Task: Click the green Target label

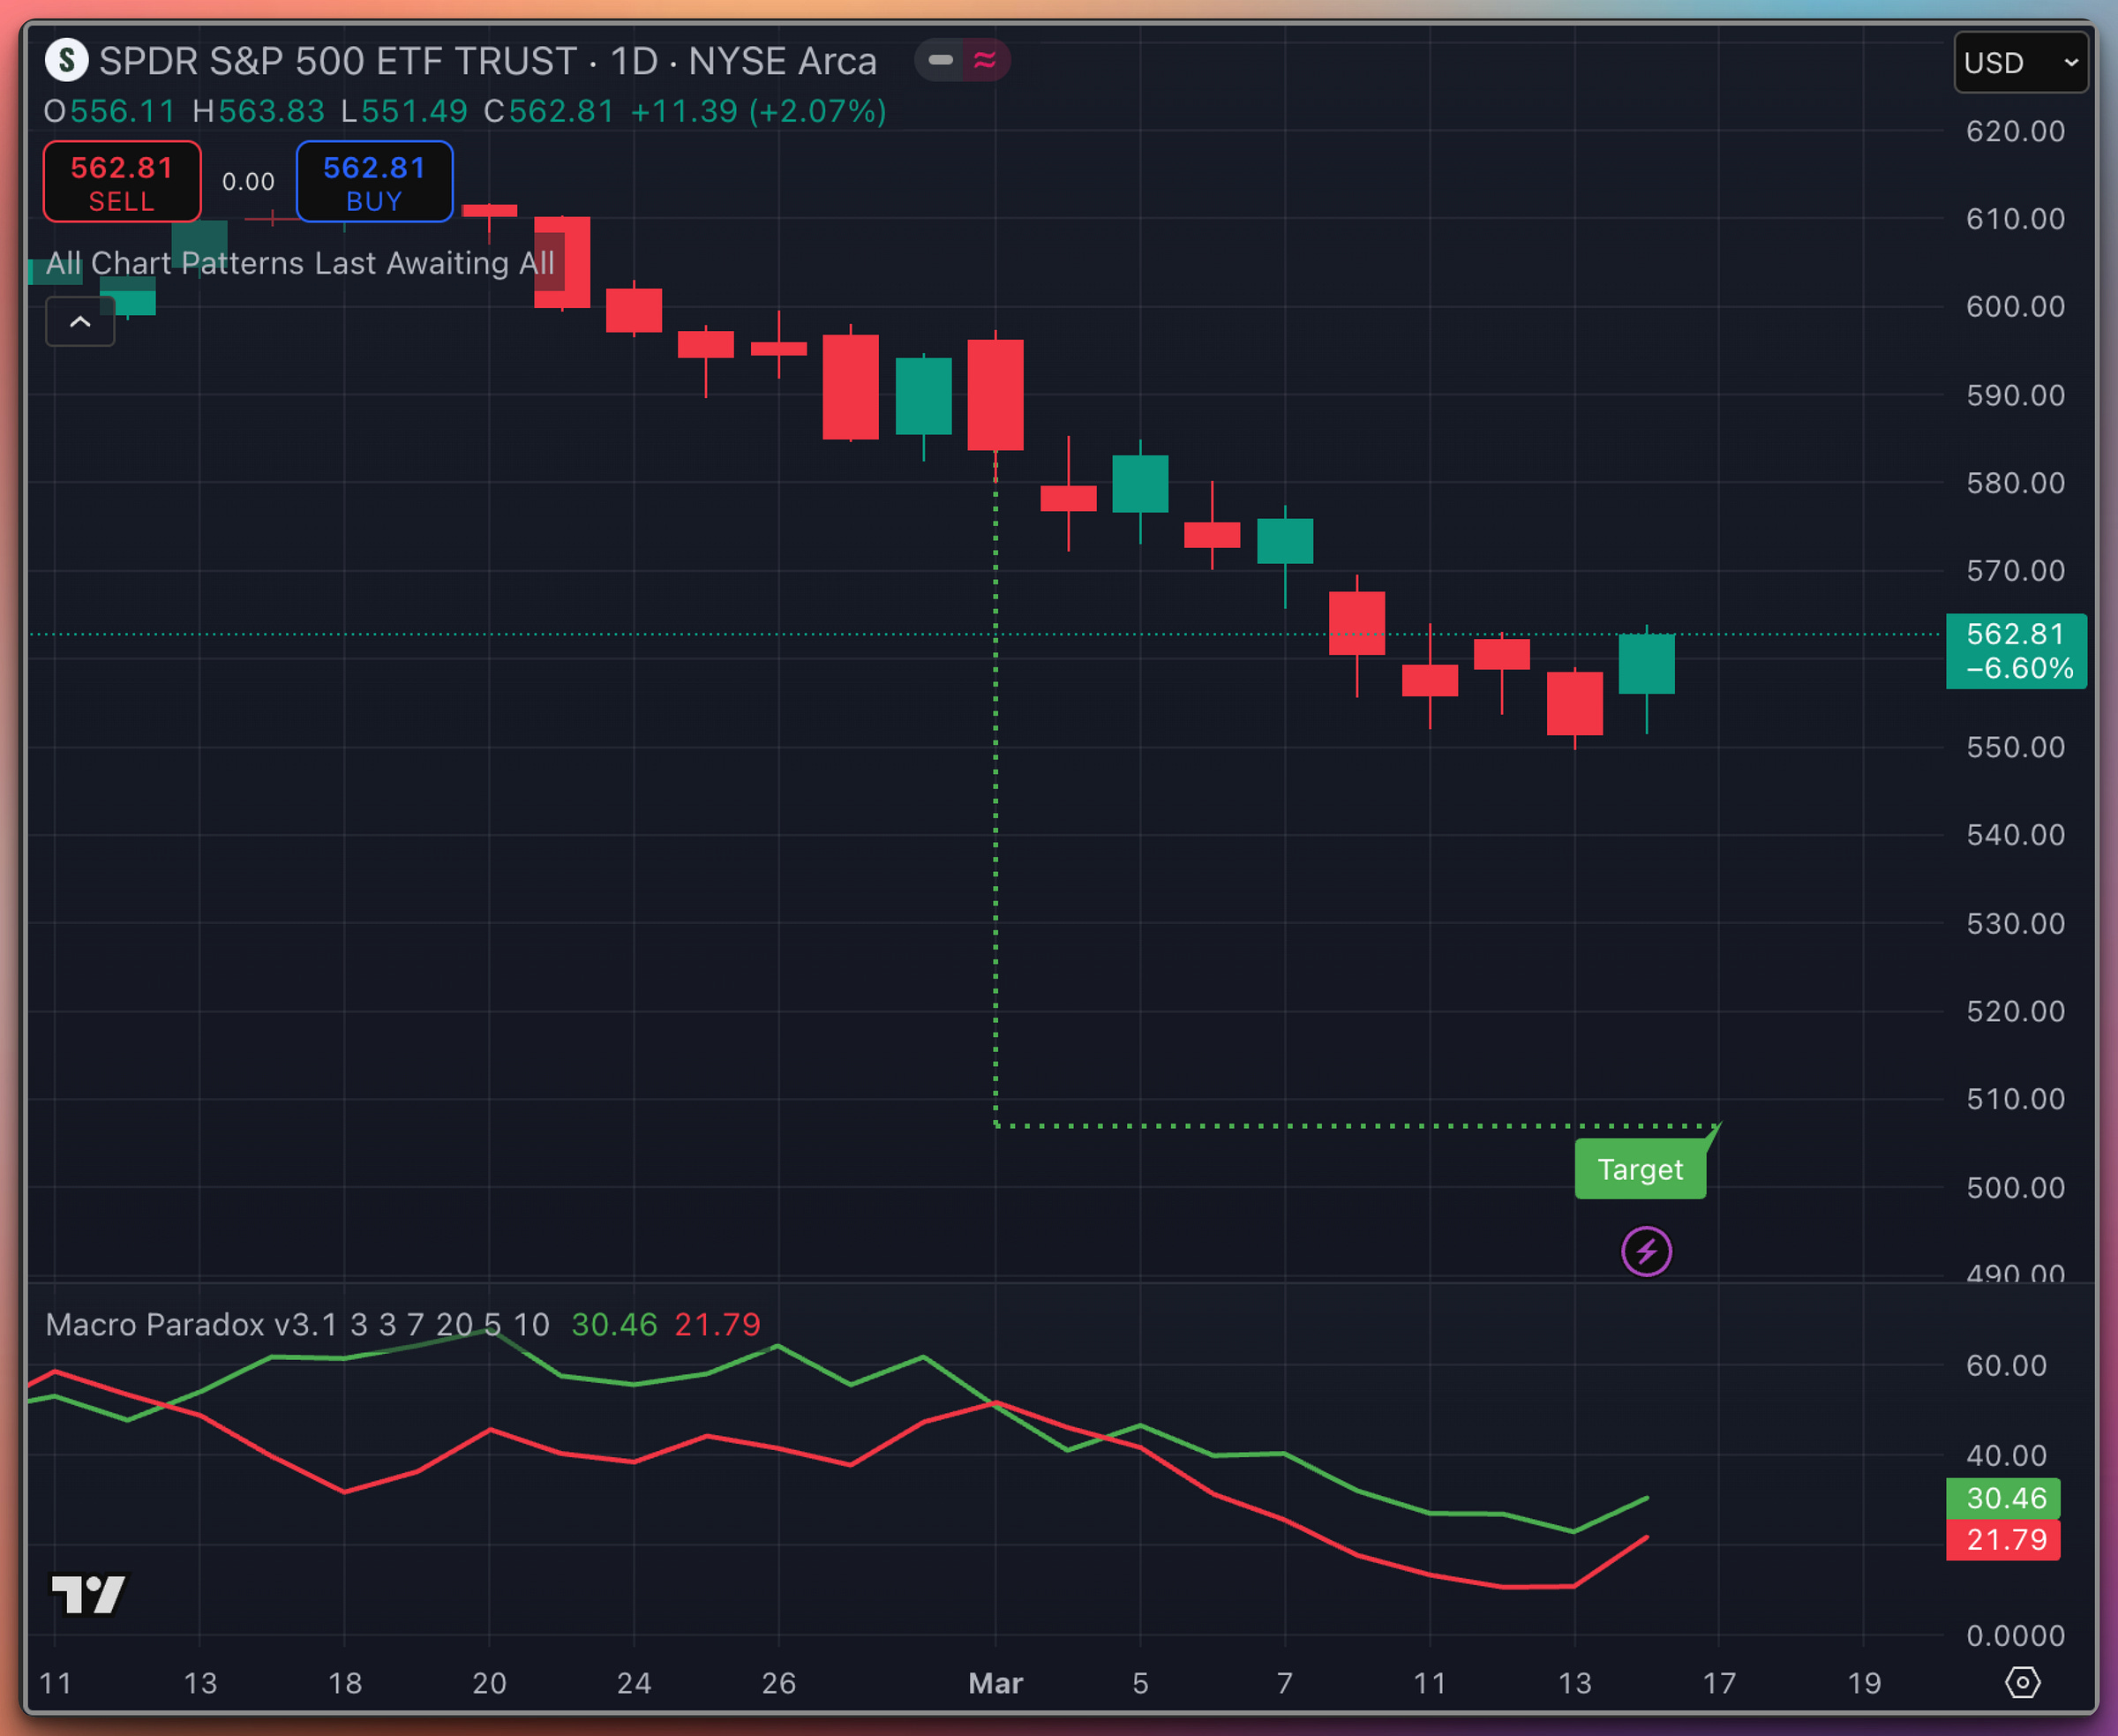Action: pyautogui.click(x=1640, y=1169)
